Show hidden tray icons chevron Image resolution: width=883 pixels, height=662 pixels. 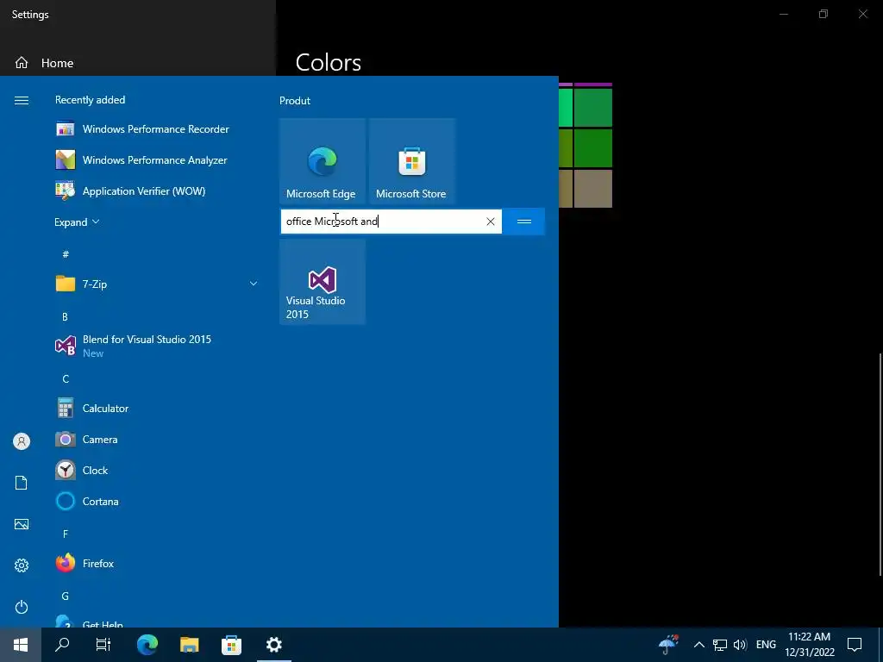click(x=698, y=645)
